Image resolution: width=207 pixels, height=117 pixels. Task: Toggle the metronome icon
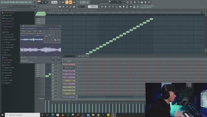point(60,2)
